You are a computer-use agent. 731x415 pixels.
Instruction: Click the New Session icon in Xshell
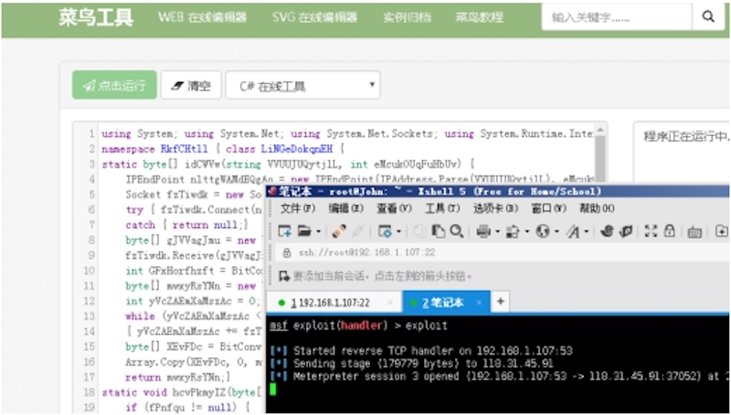tap(284, 231)
